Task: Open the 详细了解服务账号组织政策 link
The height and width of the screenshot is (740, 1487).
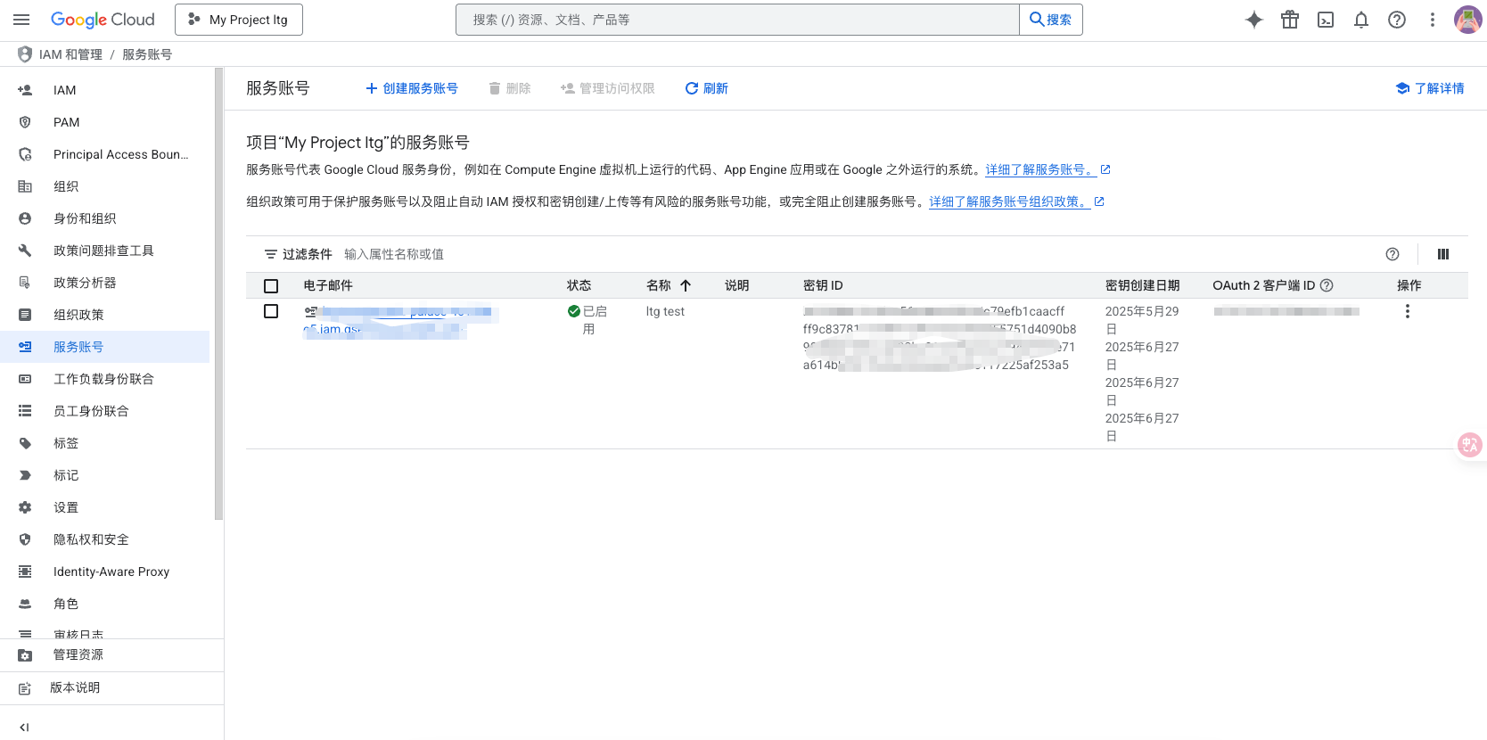Action: (1010, 201)
